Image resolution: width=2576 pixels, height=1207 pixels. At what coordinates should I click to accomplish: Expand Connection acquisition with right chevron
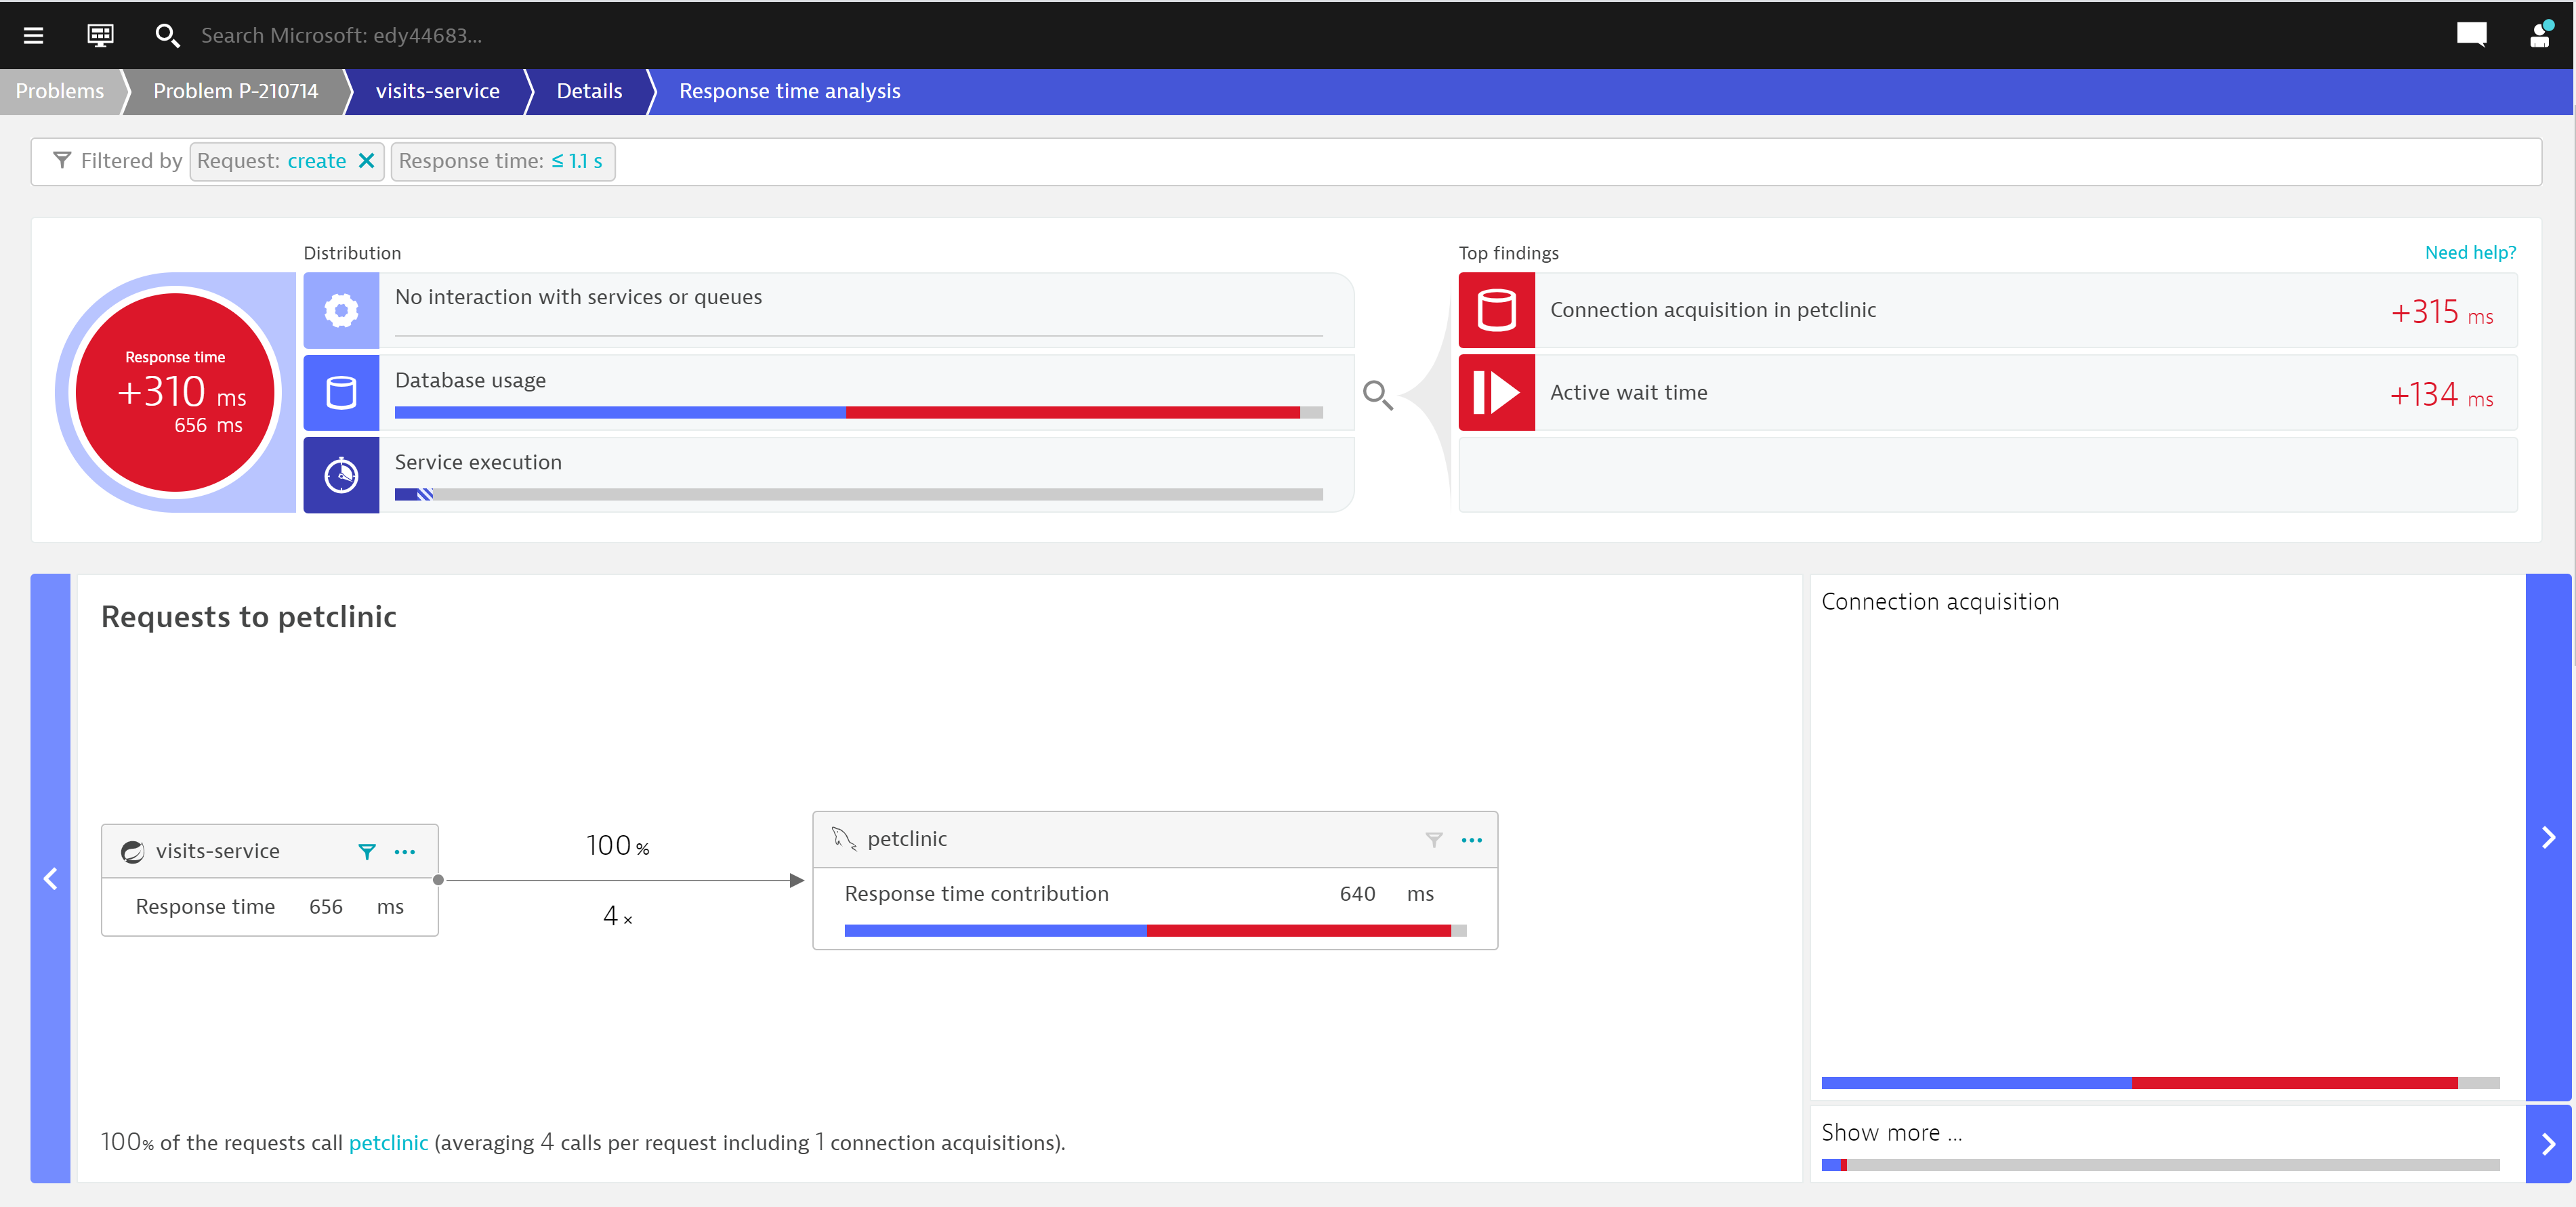(x=2548, y=838)
